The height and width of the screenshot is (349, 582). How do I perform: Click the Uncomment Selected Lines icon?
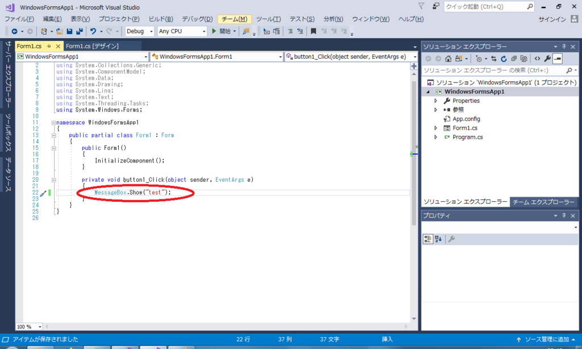click(x=300, y=32)
